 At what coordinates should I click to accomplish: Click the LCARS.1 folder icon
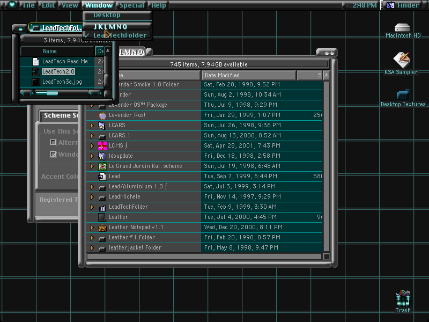point(102,136)
